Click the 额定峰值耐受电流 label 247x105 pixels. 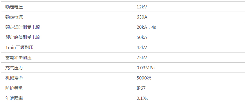click(23, 37)
